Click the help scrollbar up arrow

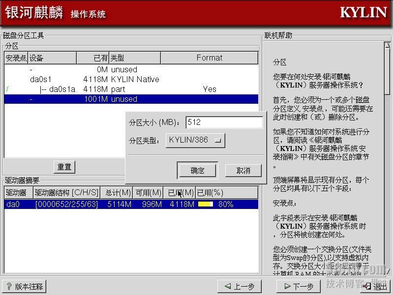coord(388,45)
